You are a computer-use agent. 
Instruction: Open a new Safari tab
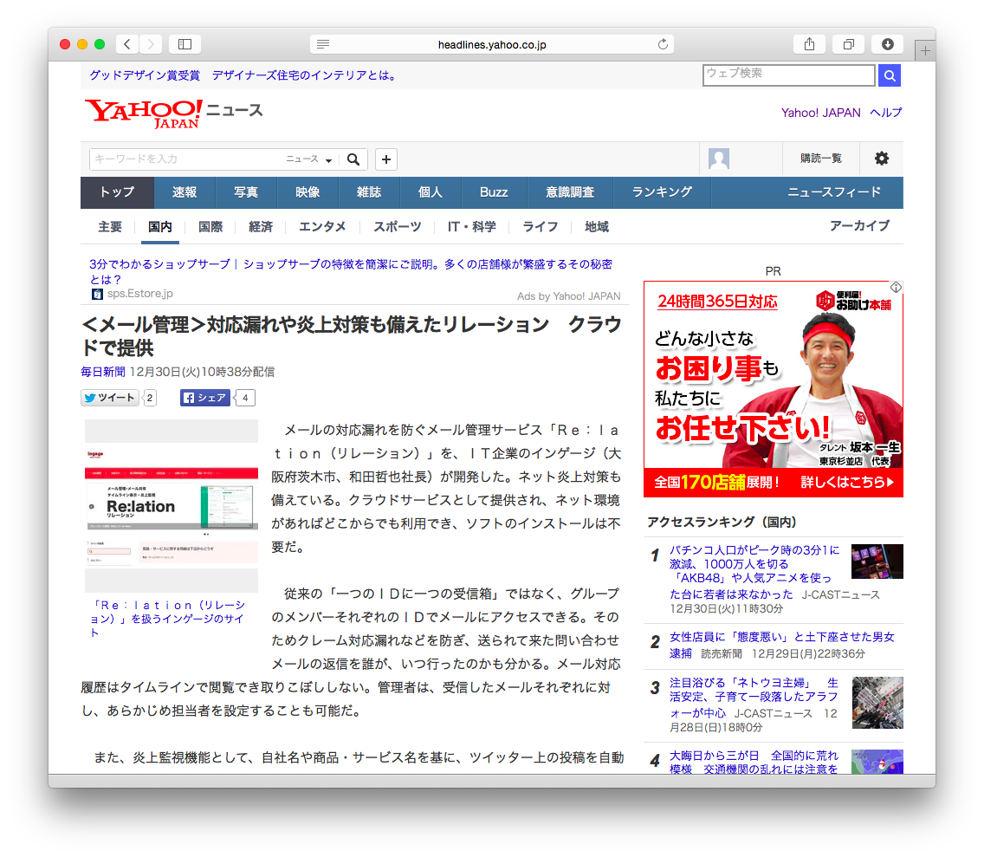pyautogui.click(x=925, y=51)
